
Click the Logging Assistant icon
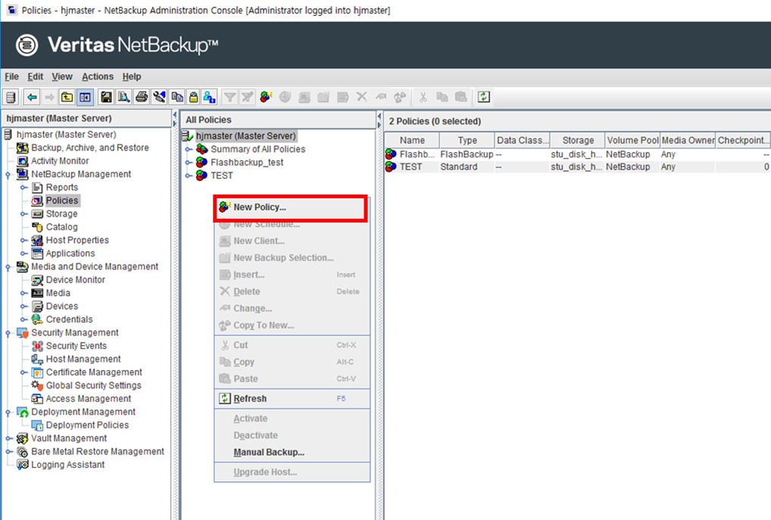click(x=23, y=465)
